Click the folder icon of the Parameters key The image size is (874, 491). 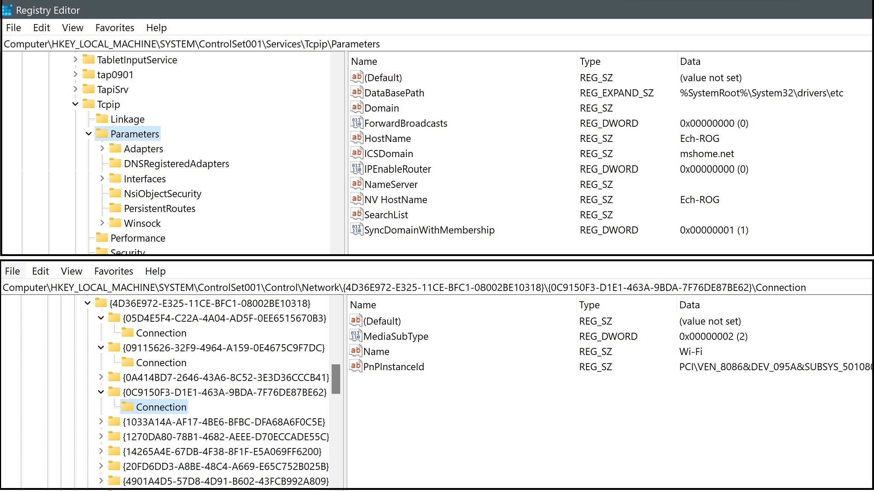click(x=102, y=133)
